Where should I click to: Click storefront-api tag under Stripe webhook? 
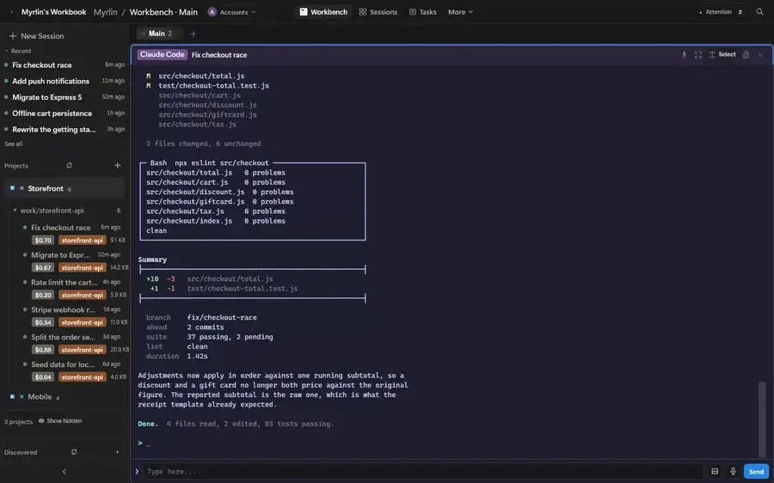(82, 322)
